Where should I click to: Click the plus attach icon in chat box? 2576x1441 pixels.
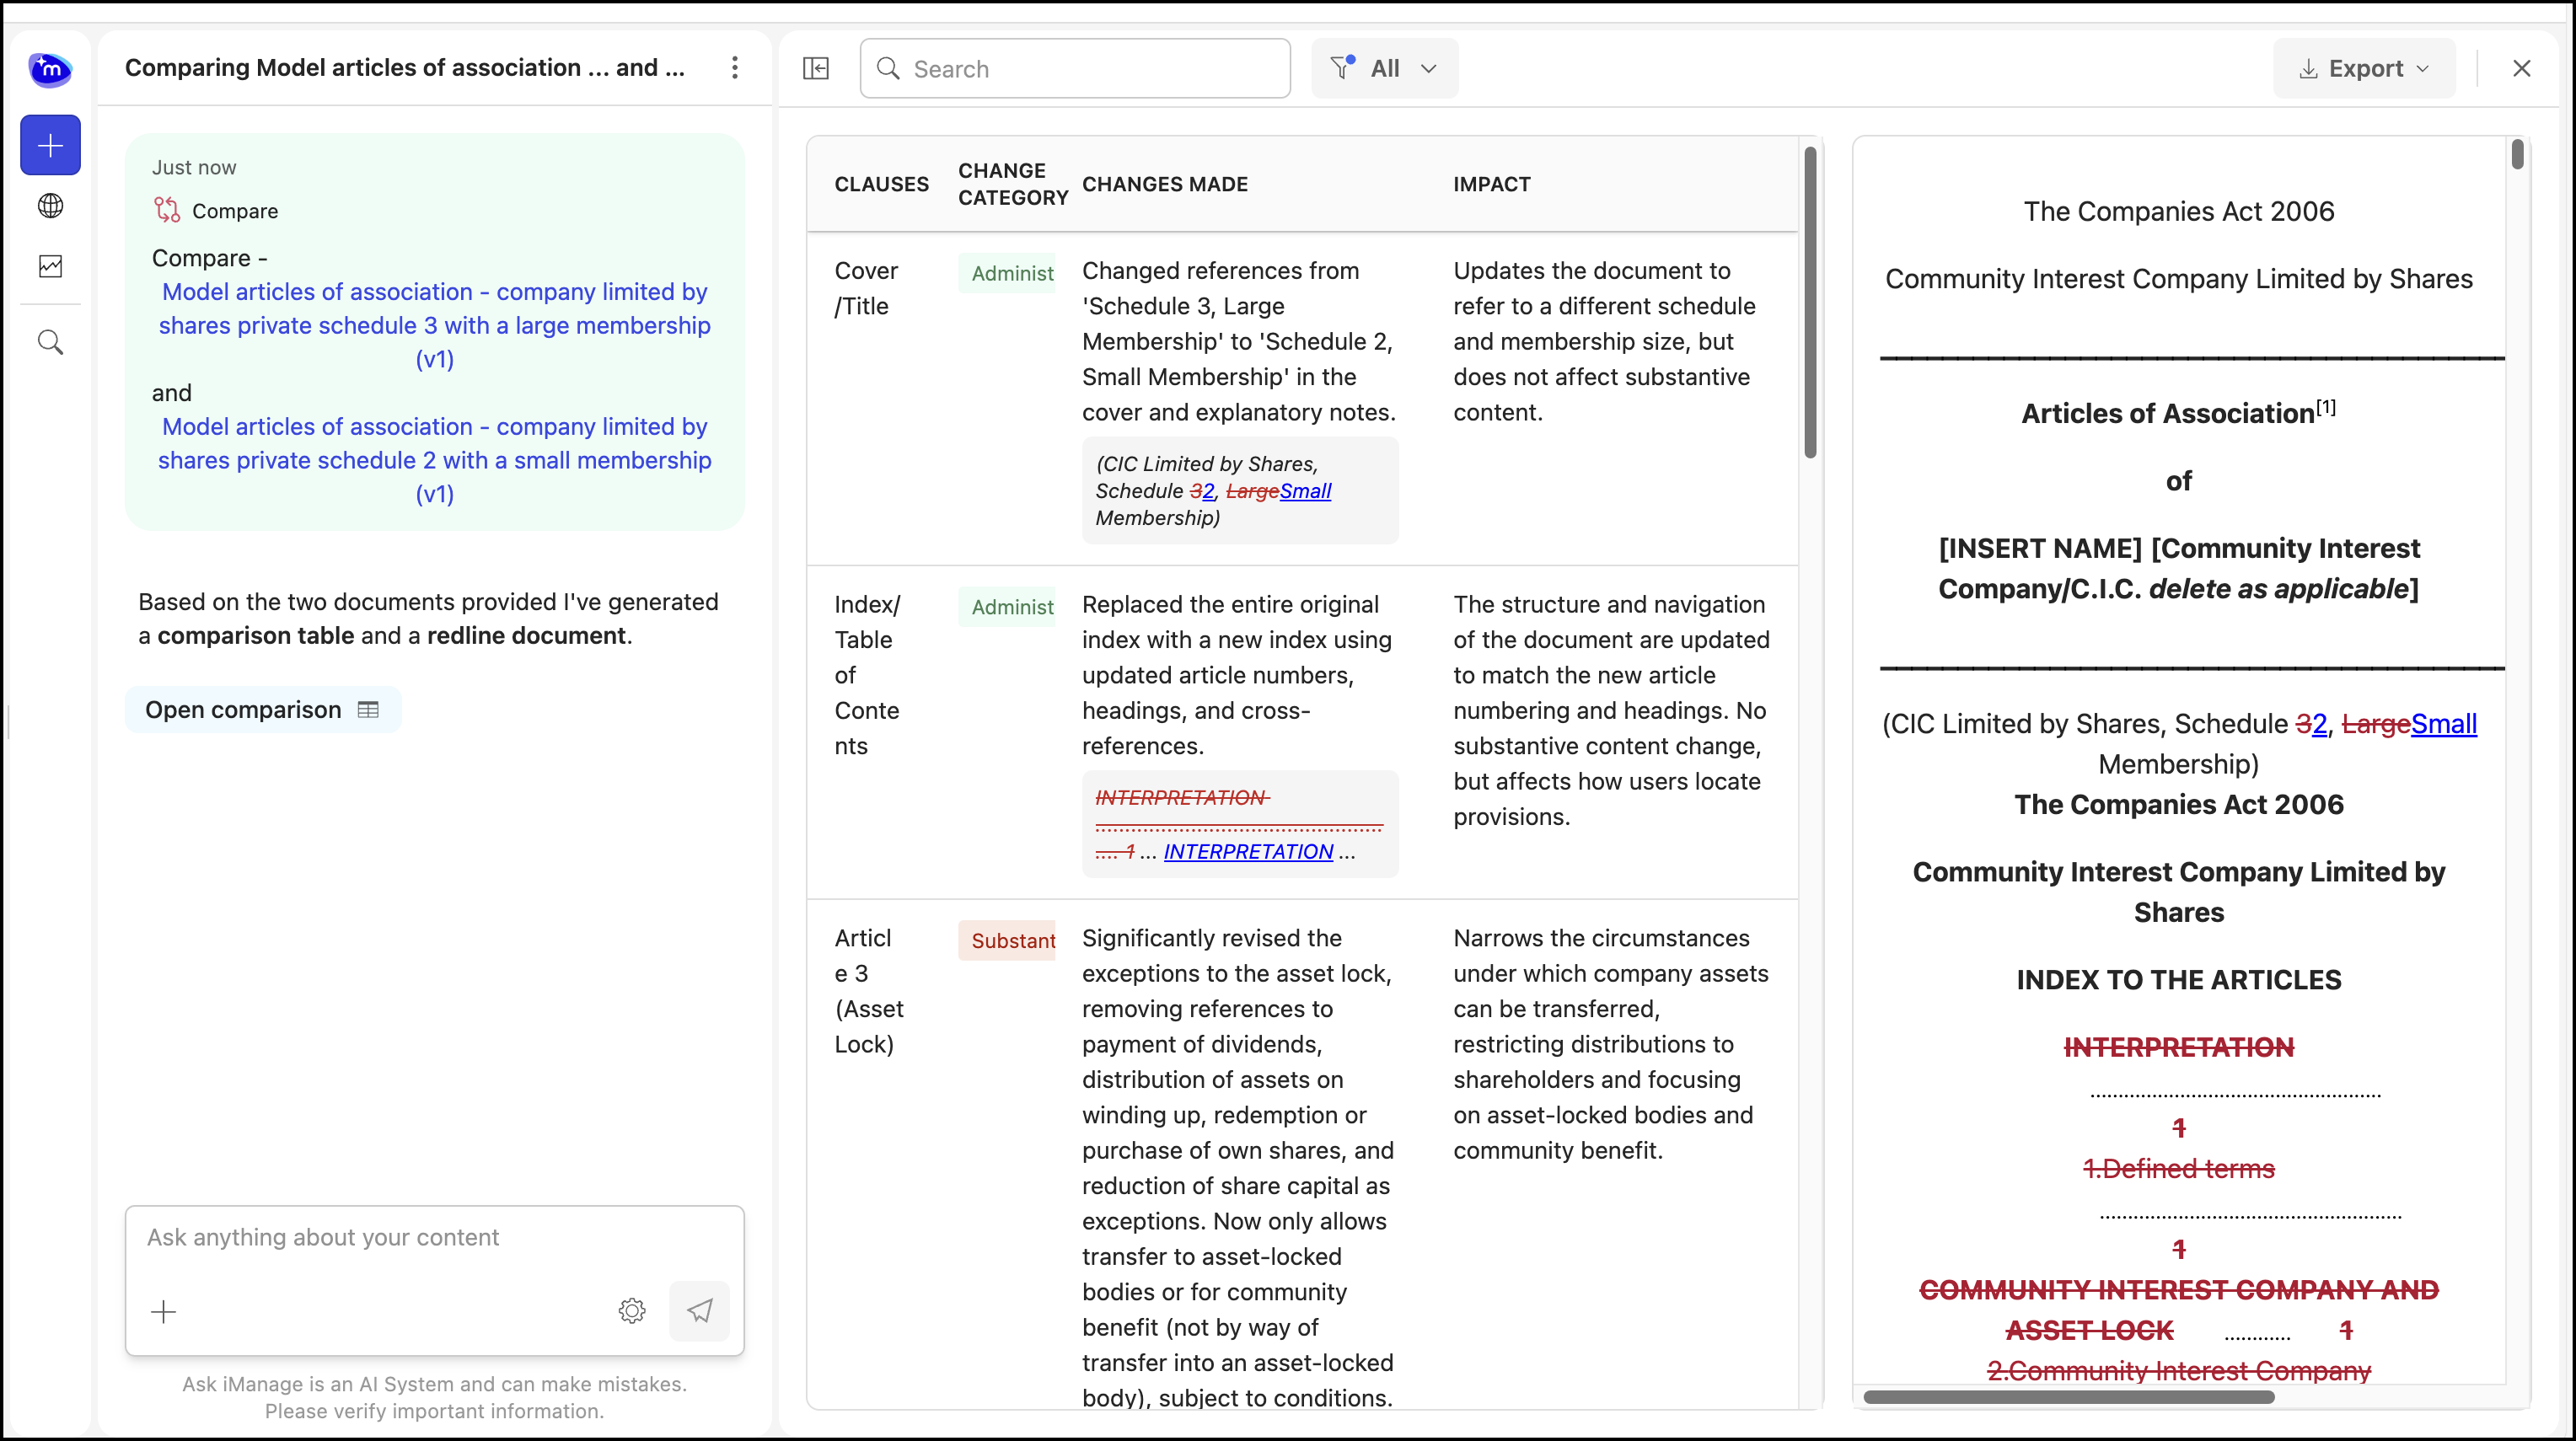[x=163, y=1311]
